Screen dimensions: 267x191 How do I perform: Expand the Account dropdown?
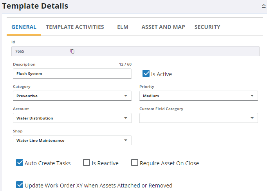coord(125,118)
